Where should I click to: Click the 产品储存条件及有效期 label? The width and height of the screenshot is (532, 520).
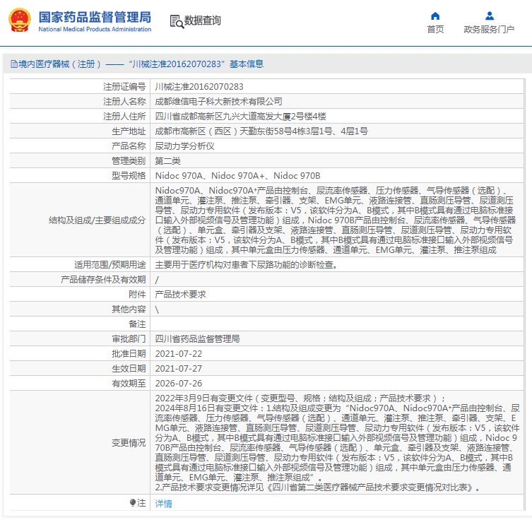click(103, 280)
